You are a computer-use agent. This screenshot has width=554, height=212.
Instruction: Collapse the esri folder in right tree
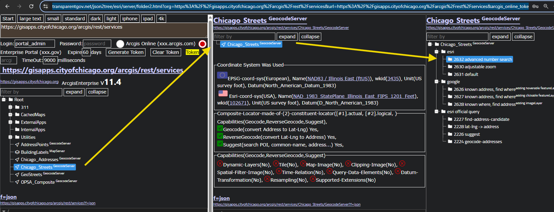(x=436, y=52)
